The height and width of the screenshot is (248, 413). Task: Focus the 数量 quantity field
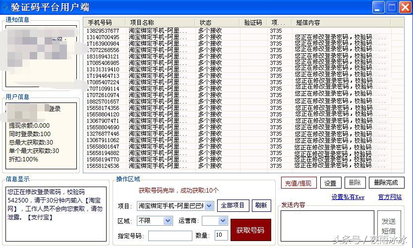pyautogui.click(x=221, y=235)
